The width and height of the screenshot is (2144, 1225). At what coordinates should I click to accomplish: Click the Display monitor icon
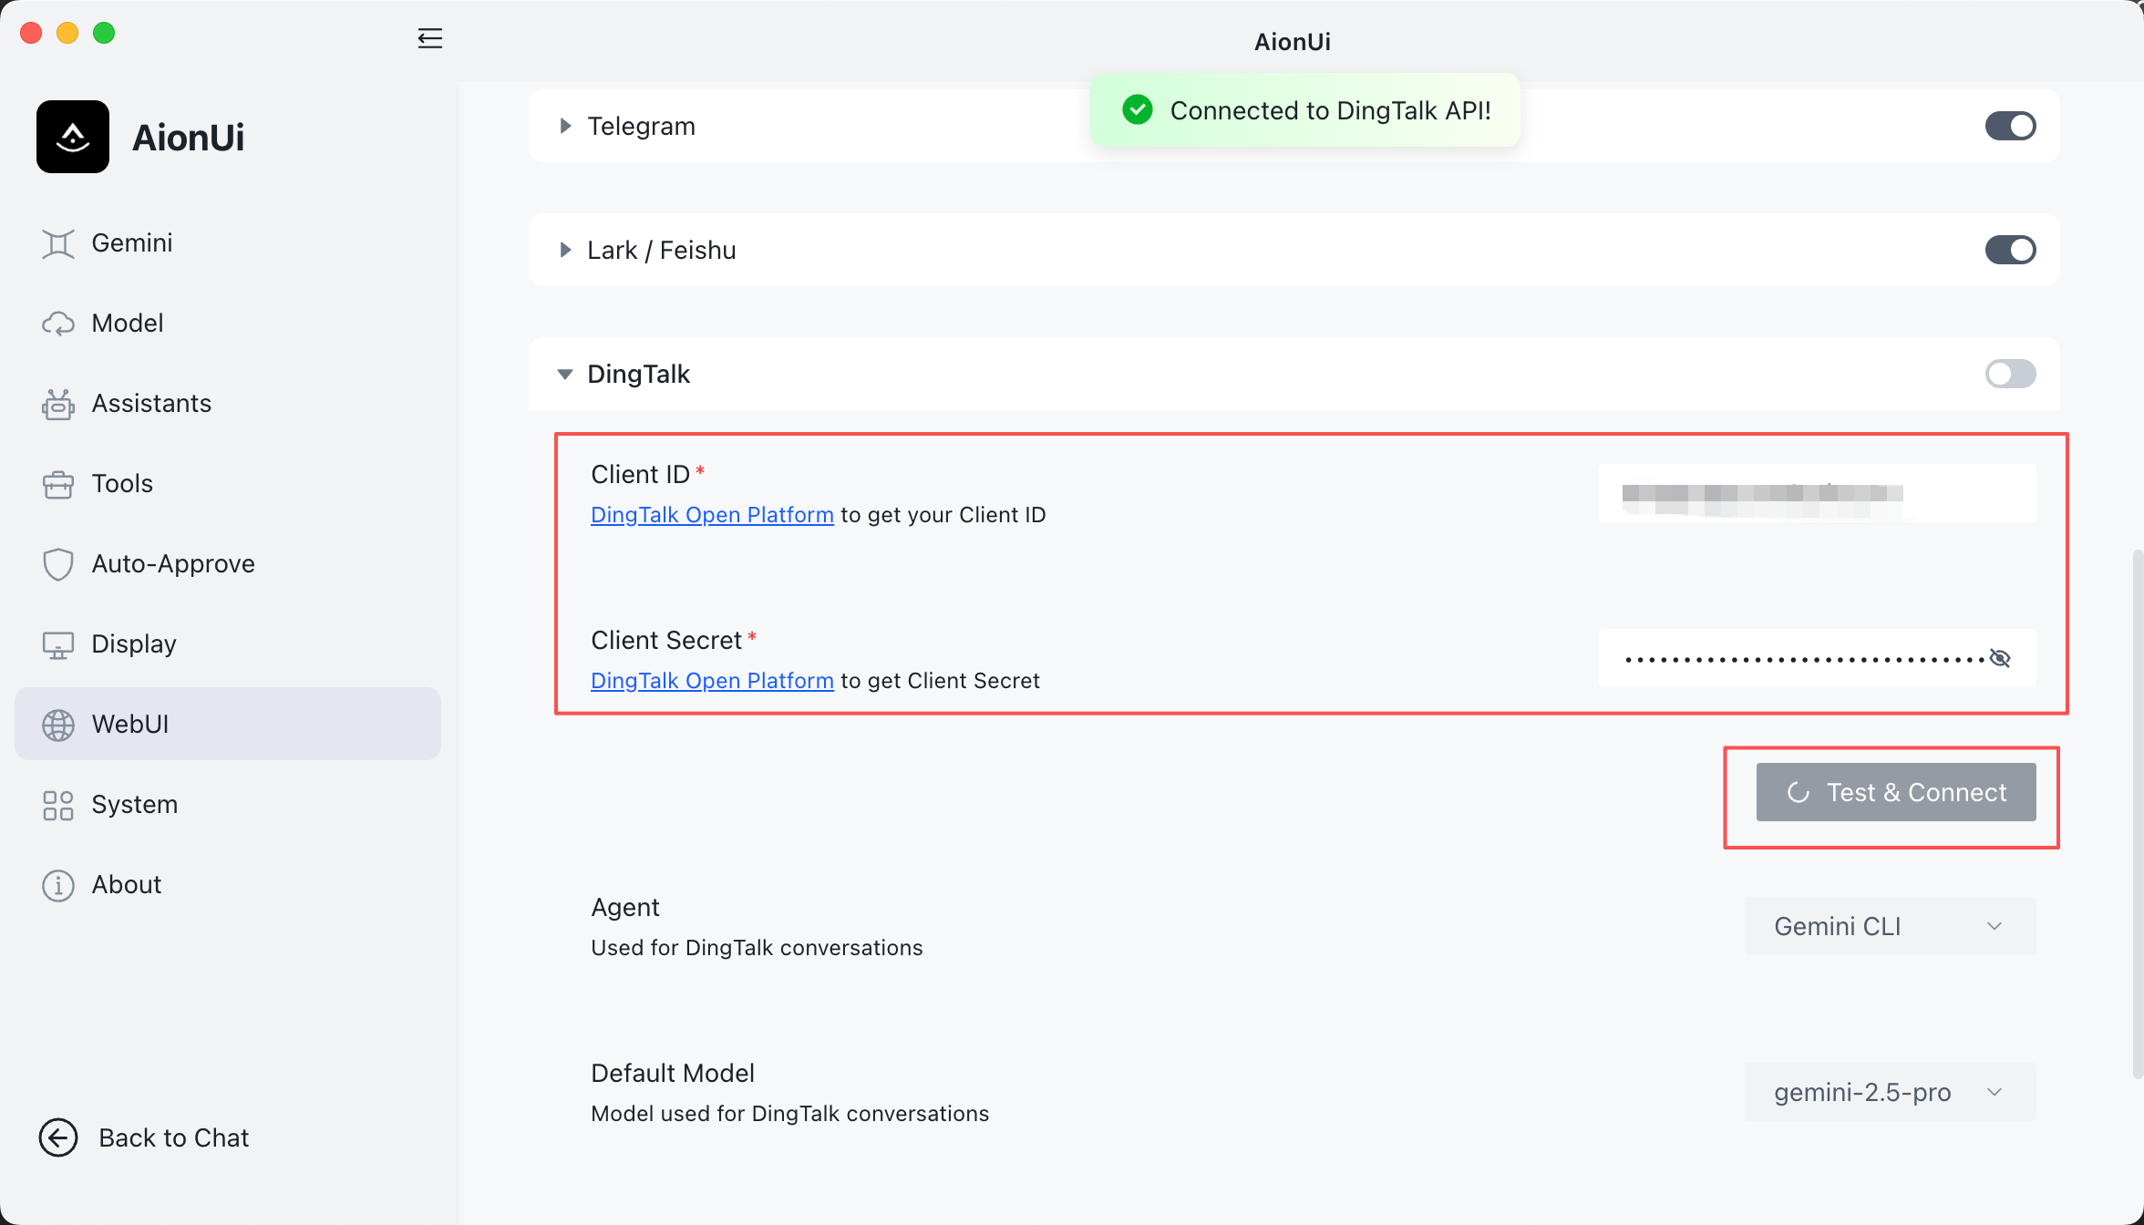point(58,644)
